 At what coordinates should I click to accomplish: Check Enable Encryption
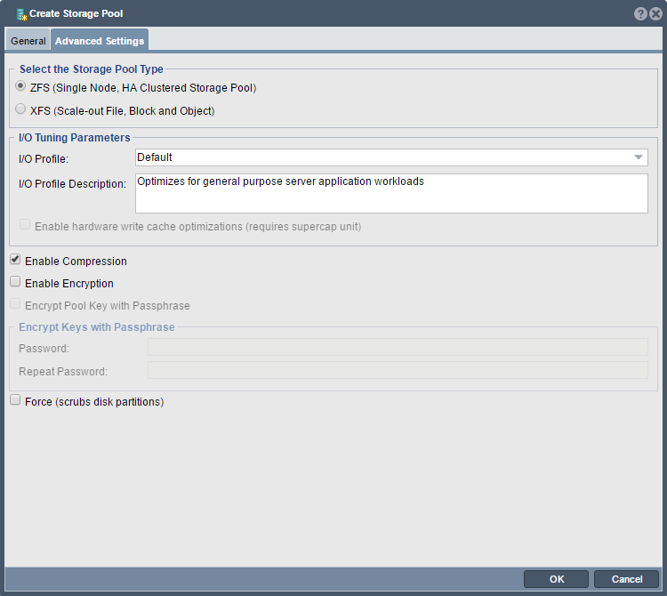click(15, 281)
